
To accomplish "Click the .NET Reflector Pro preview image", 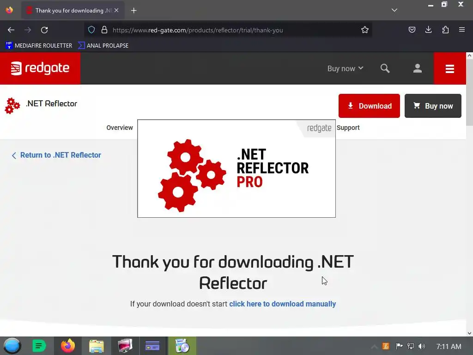I will click(x=236, y=168).
